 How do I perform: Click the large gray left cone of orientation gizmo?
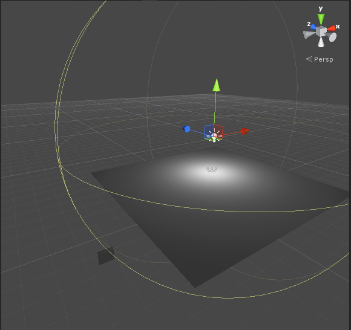(309, 34)
